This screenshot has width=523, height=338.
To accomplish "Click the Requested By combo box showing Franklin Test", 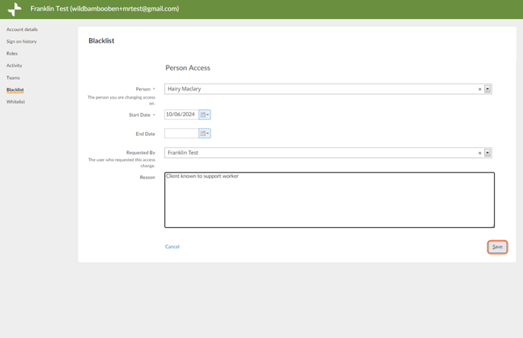I will point(328,153).
